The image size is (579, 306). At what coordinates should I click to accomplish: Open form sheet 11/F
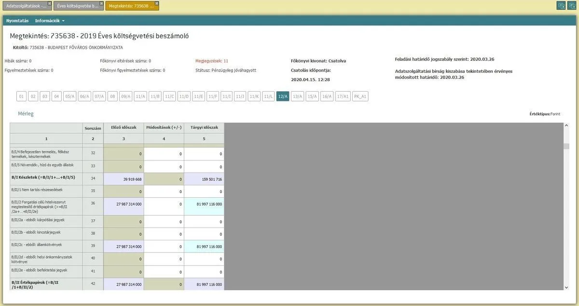(x=213, y=96)
